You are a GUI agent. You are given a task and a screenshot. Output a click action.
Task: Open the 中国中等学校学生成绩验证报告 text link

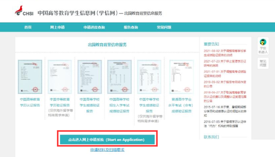coord(149,105)
